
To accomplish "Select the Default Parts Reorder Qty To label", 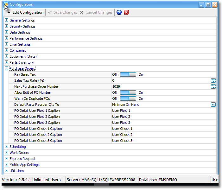I will click(36, 104).
